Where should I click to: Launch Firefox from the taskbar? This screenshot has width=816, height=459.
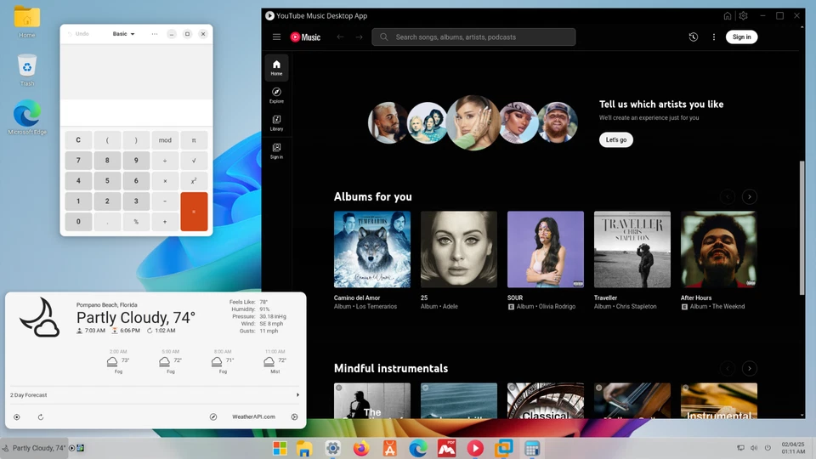tap(361, 448)
